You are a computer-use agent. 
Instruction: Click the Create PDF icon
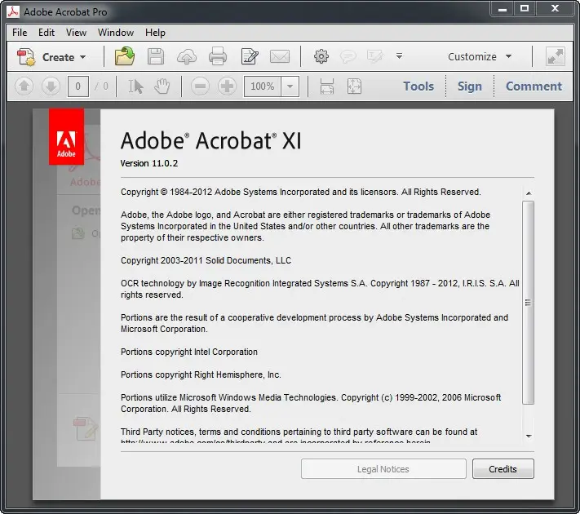pos(26,57)
